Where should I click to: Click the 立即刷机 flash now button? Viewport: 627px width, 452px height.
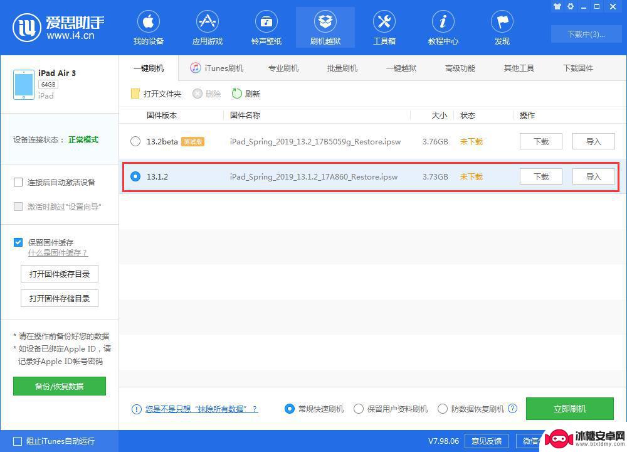[x=570, y=409]
